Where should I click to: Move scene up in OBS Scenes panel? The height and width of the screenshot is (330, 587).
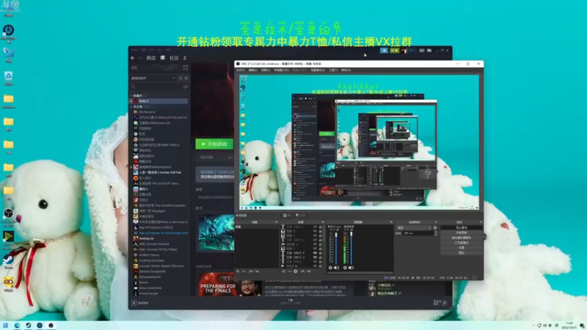coord(251,271)
